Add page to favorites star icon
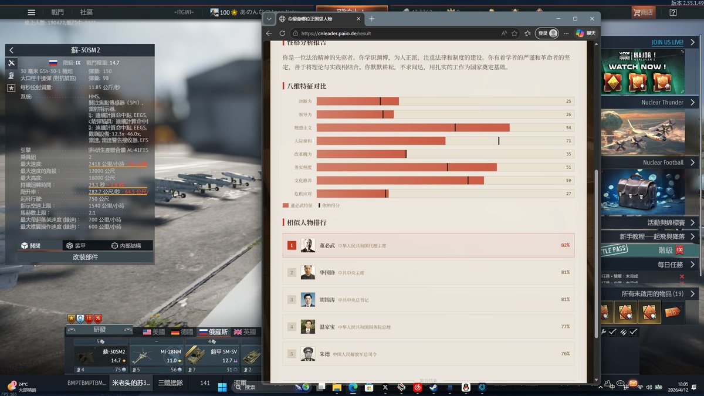The height and width of the screenshot is (396, 704). [x=515, y=33]
